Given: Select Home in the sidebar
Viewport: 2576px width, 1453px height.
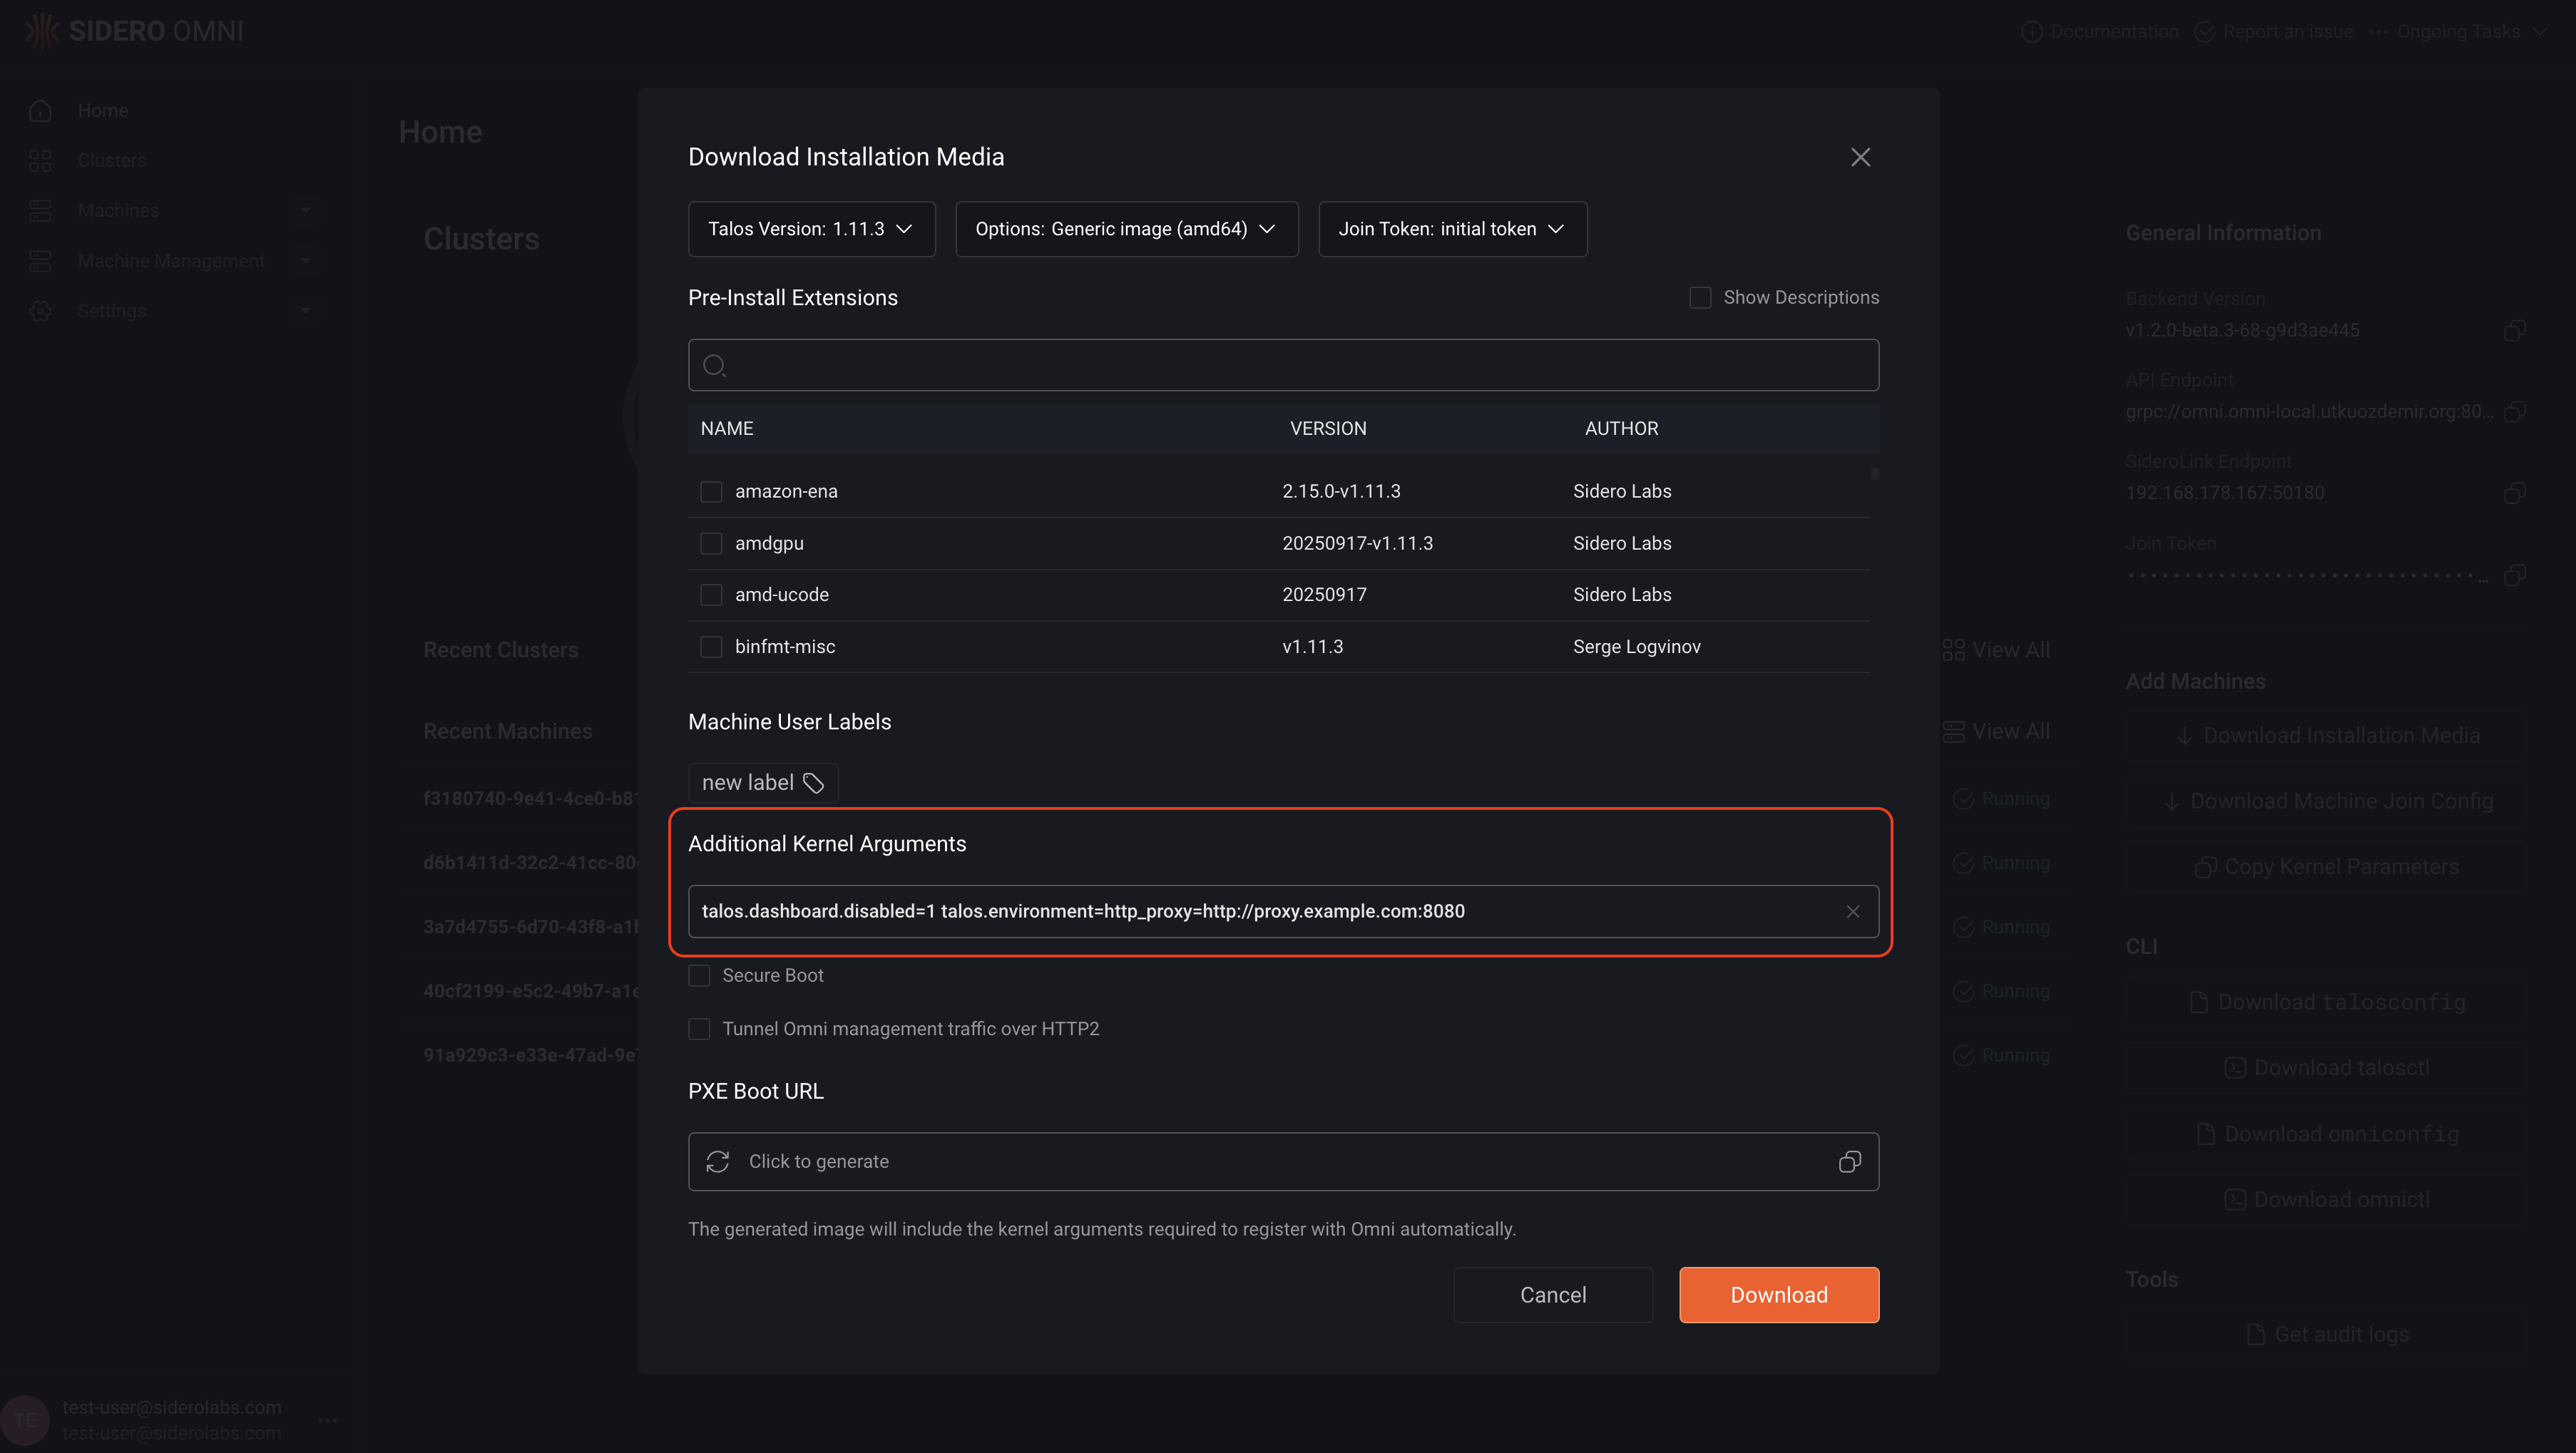Looking at the screenshot, I should click(103, 110).
